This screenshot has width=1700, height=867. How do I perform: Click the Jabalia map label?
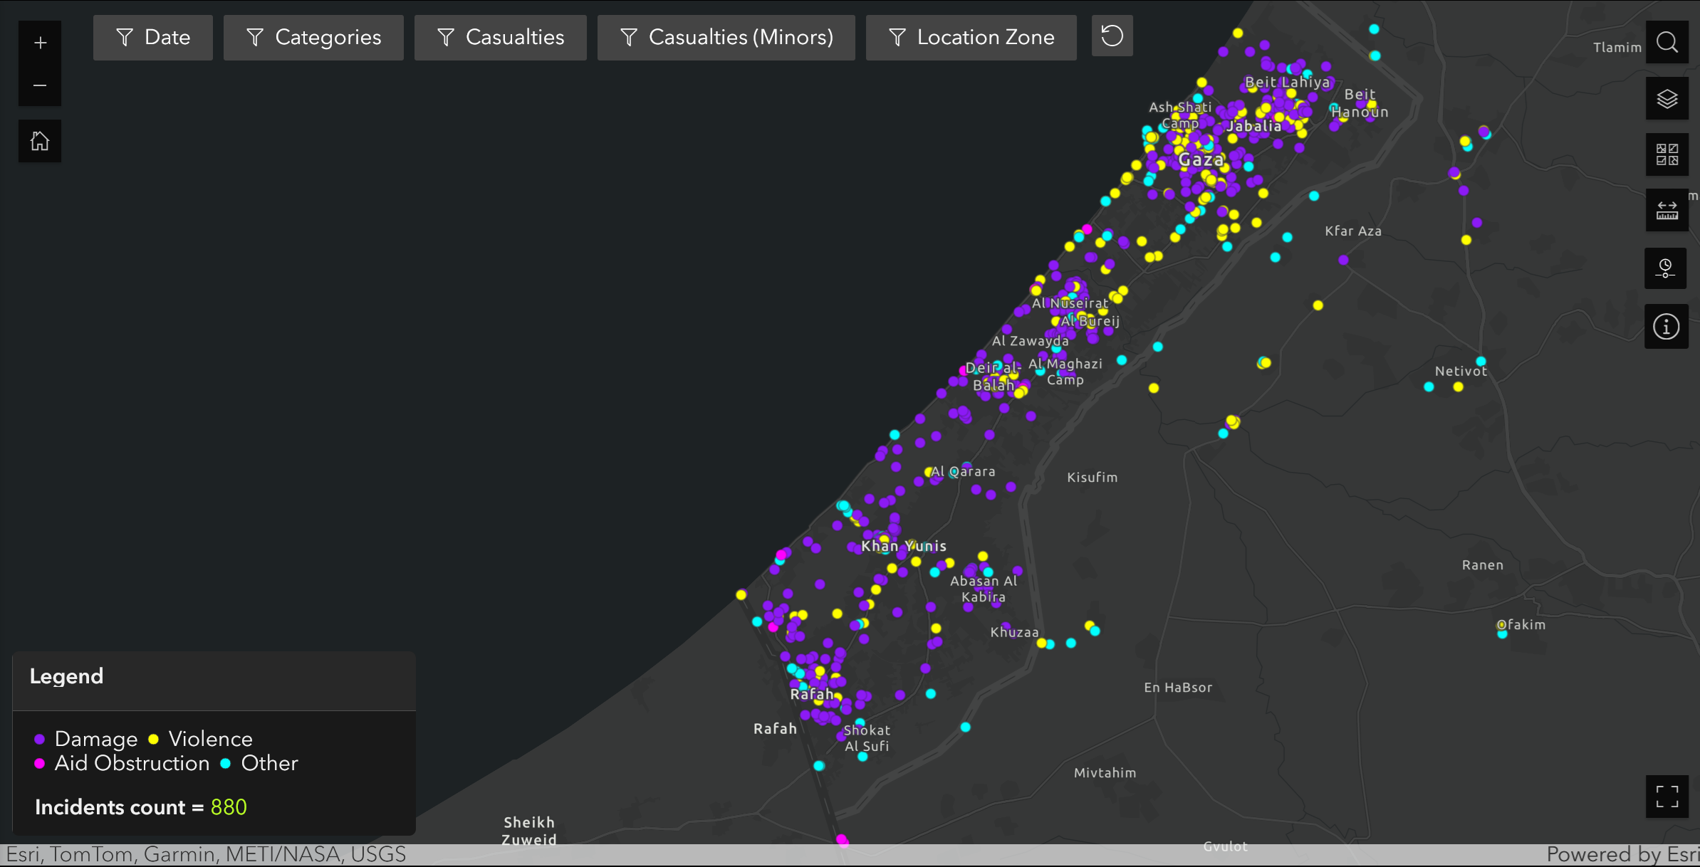click(x=1254, y=126)
